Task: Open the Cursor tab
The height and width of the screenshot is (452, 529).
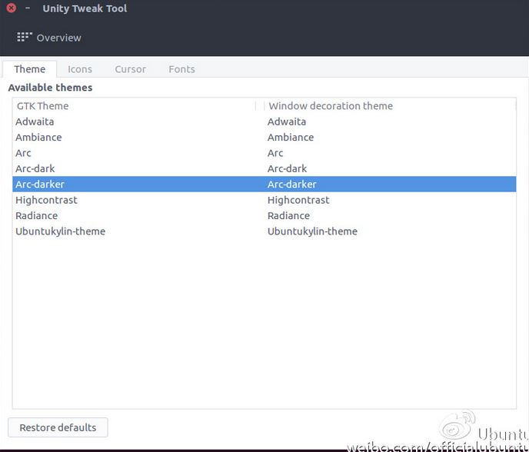Action: tap(130, 69)
